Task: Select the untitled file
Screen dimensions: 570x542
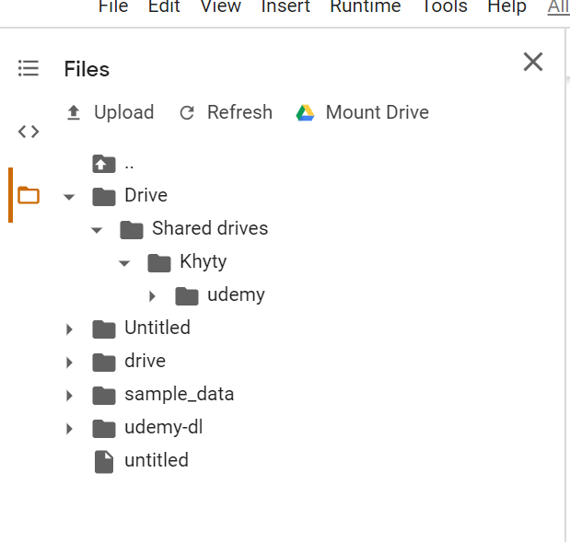Action: tap(156, 460)
